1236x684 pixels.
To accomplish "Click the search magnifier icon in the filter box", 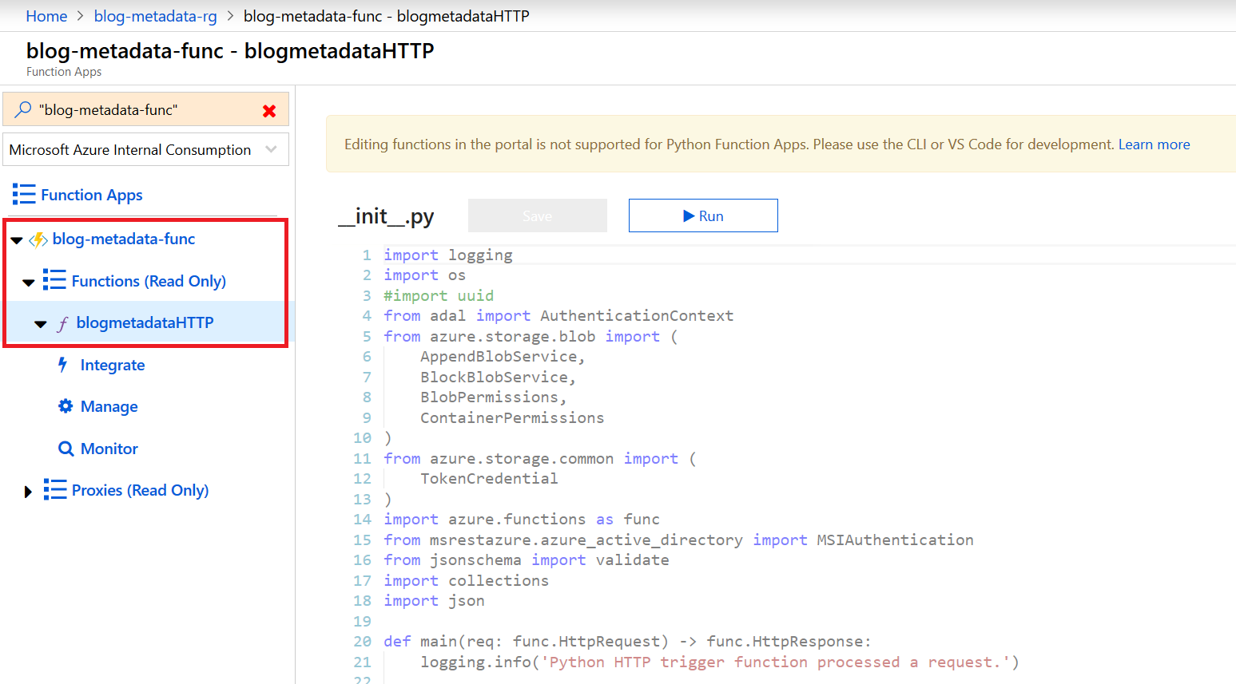I will 23,109.
